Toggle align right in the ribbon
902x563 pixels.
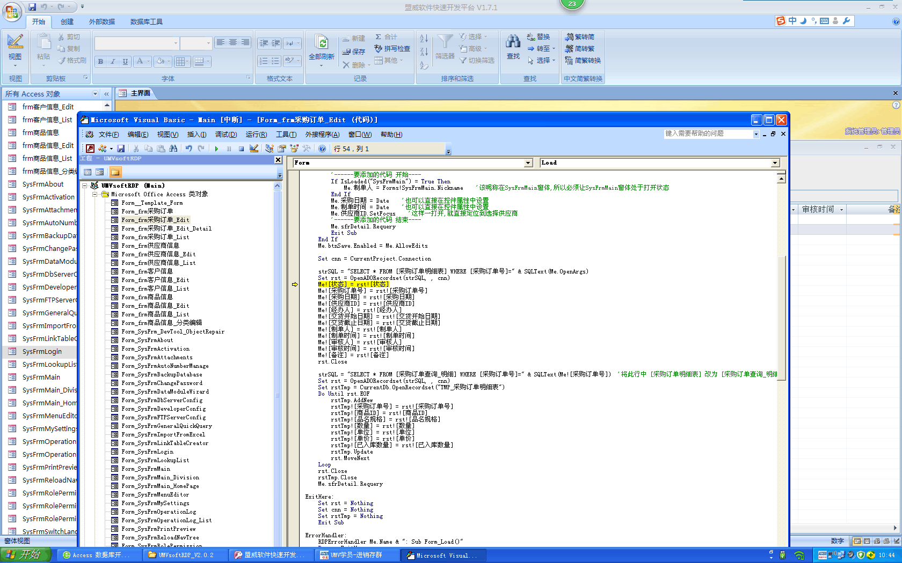[245, 42]
